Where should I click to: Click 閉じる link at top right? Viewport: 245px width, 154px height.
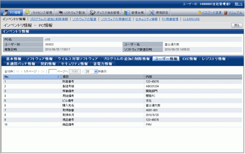coord(238,4)
